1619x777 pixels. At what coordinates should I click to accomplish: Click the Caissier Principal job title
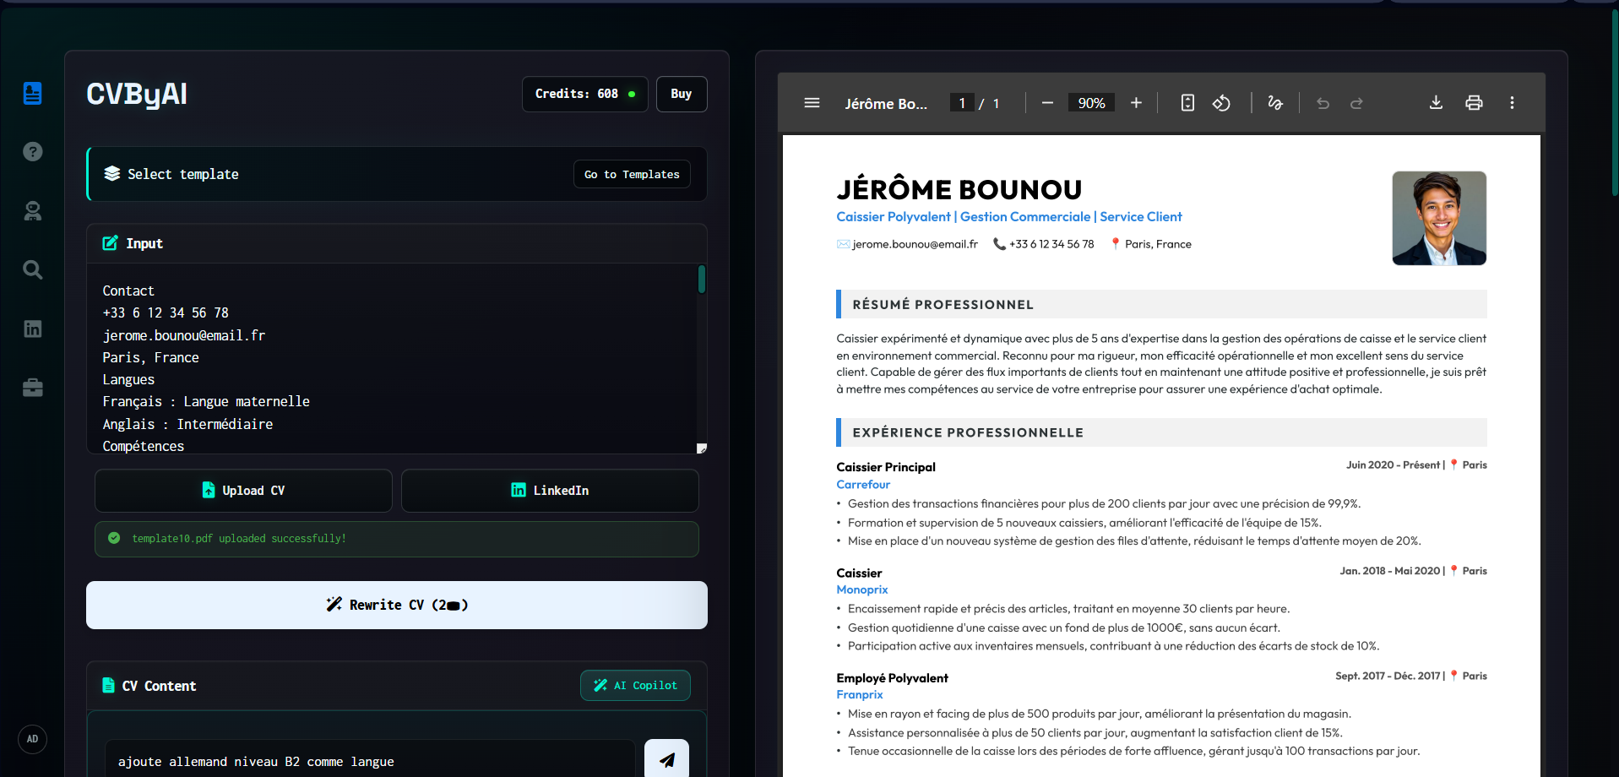886,467
